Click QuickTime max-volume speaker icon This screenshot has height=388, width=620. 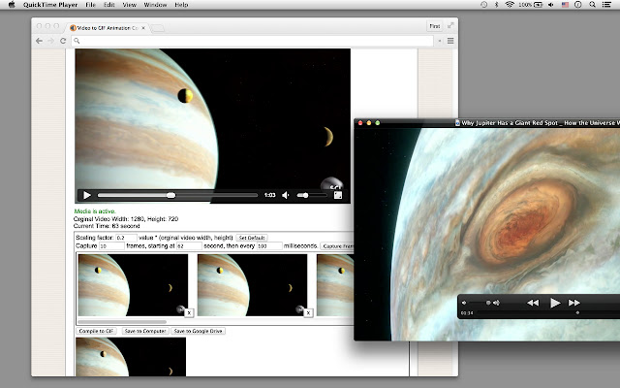coord(496,303)
